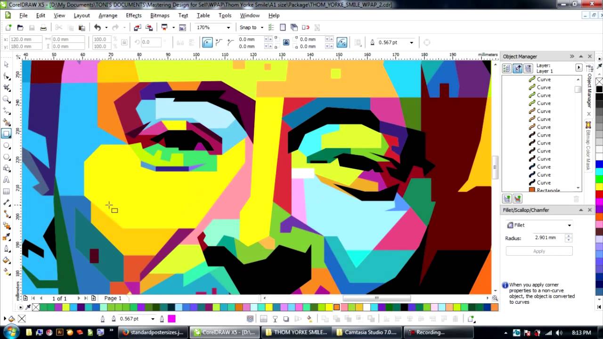Open the File menu
The width and height of the screenshot is (603, 339).
pos(23,15)
